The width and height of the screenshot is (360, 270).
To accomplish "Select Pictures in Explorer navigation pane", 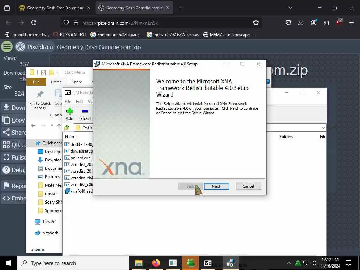I will [49, 177].
